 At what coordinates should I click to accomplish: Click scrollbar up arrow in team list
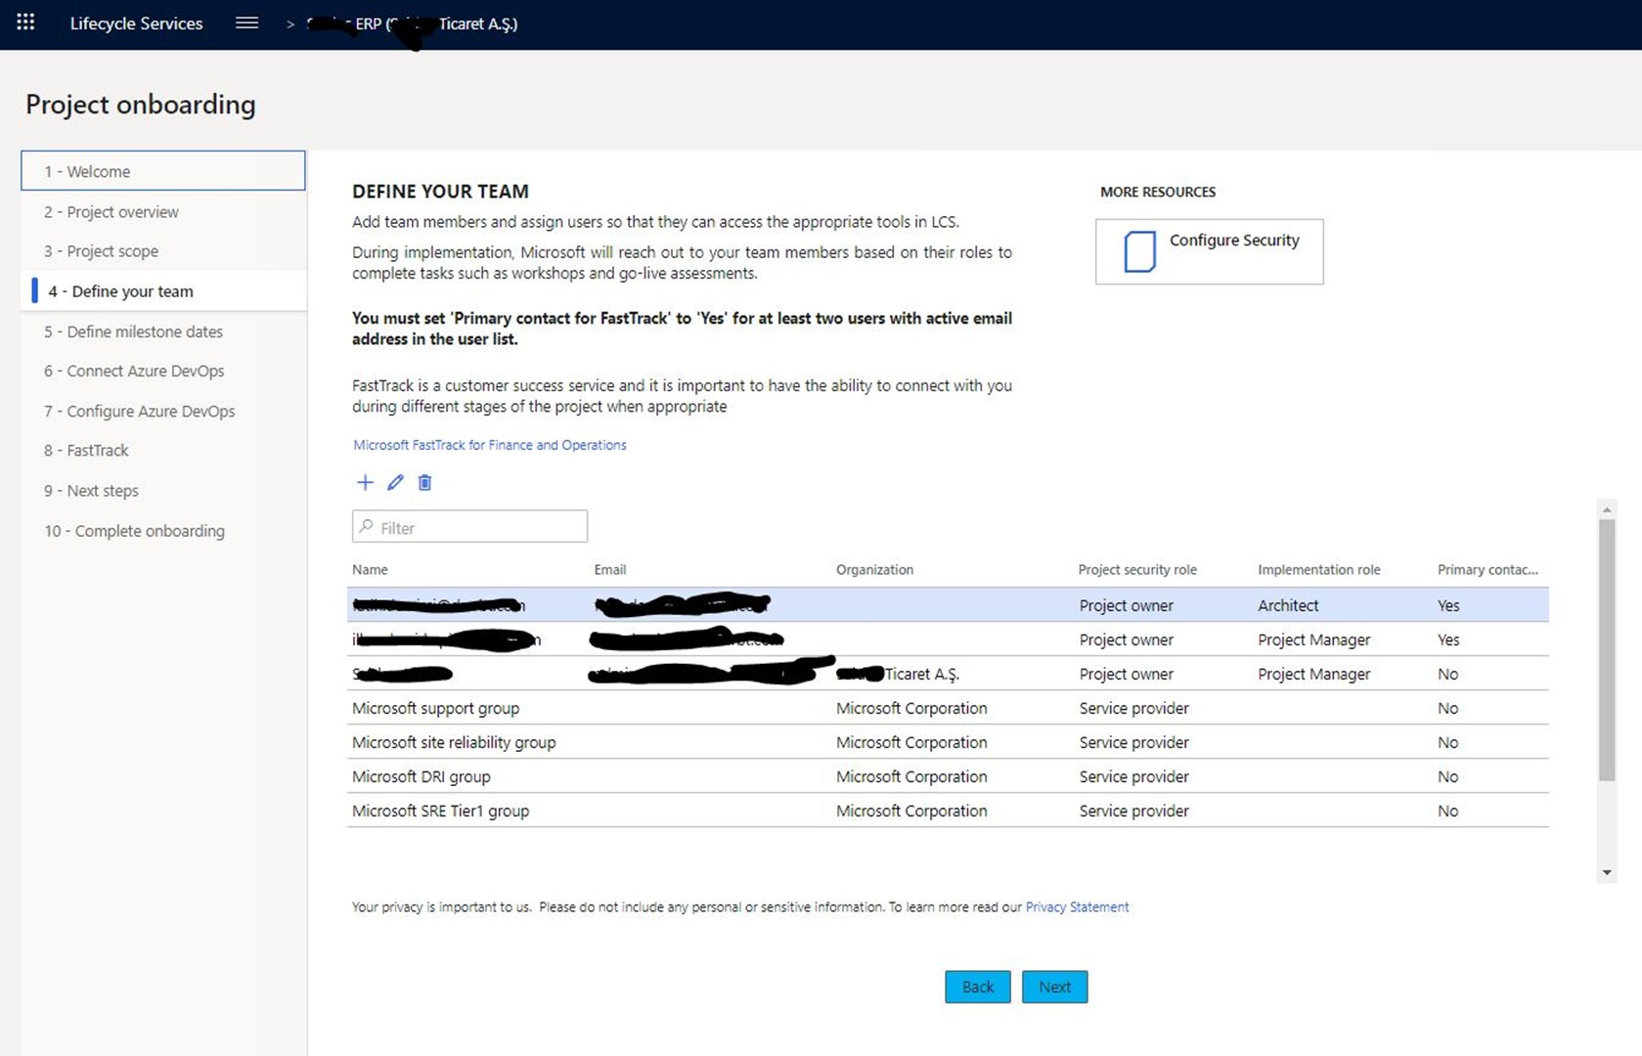[1607, 509]
